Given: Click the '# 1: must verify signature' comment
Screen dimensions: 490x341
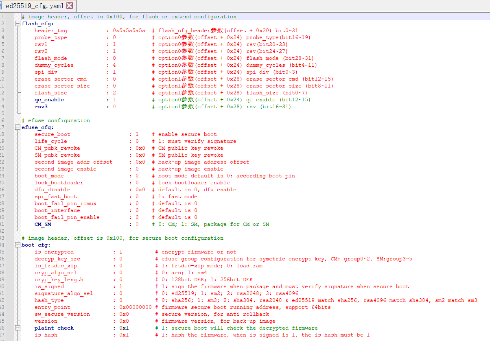Looking at the screenshot, I should pos(194,141).
